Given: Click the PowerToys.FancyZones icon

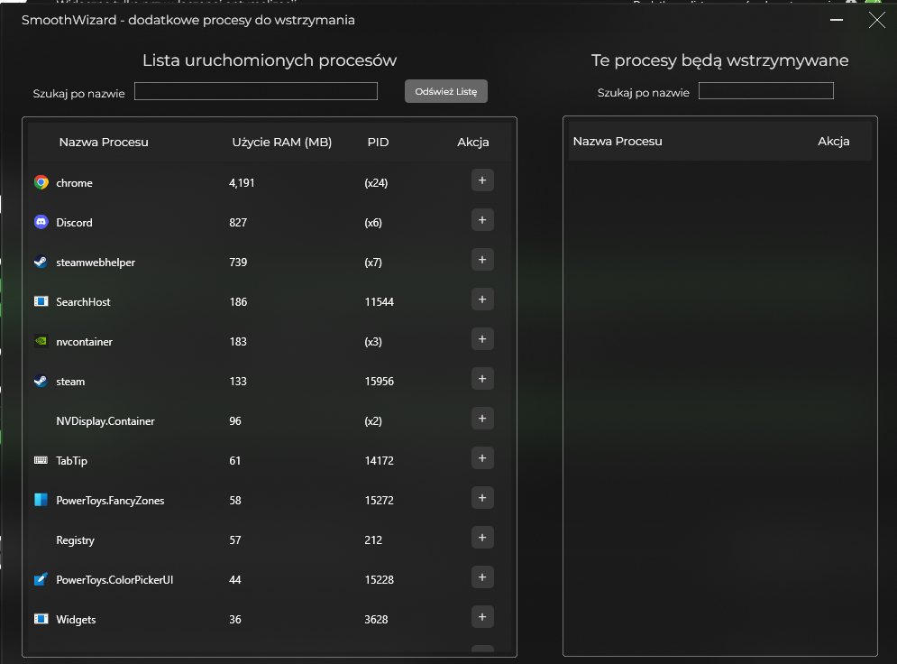Looking at the screenshot, I should point(41,500).
